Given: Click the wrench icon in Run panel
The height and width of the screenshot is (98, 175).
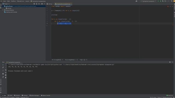Looking at the screenshot, I should pos(3,68).
